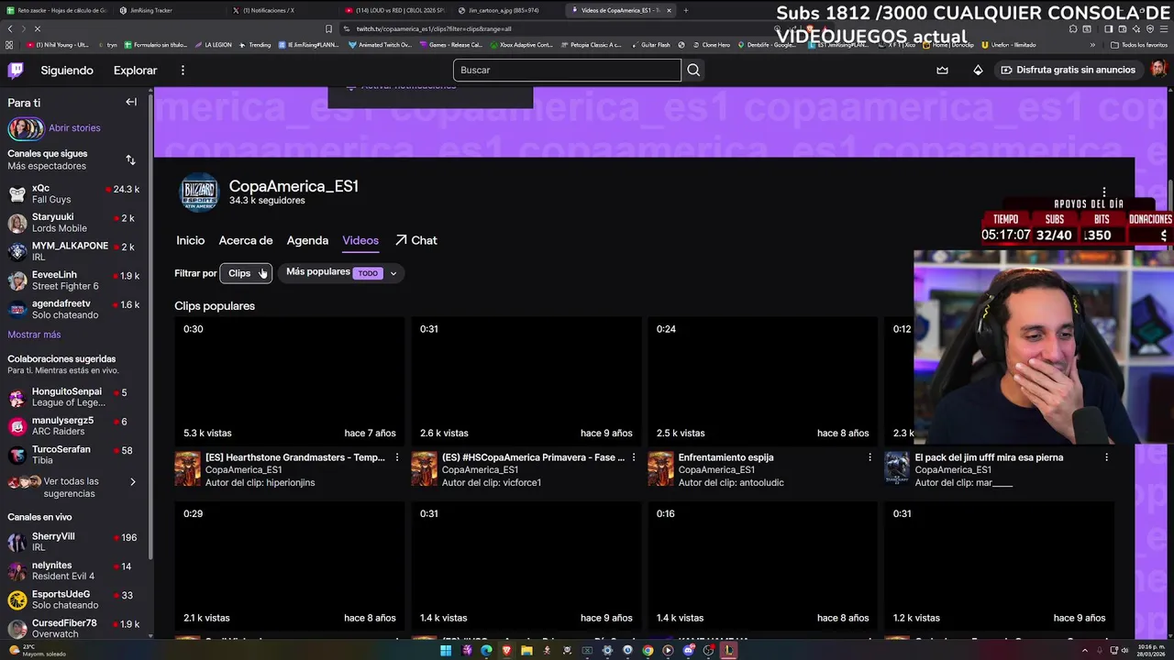This screenshot has width=1174, height=660.
Task: Open the three-dot menu beside Explorar
Action: click(x=183, y=71)
